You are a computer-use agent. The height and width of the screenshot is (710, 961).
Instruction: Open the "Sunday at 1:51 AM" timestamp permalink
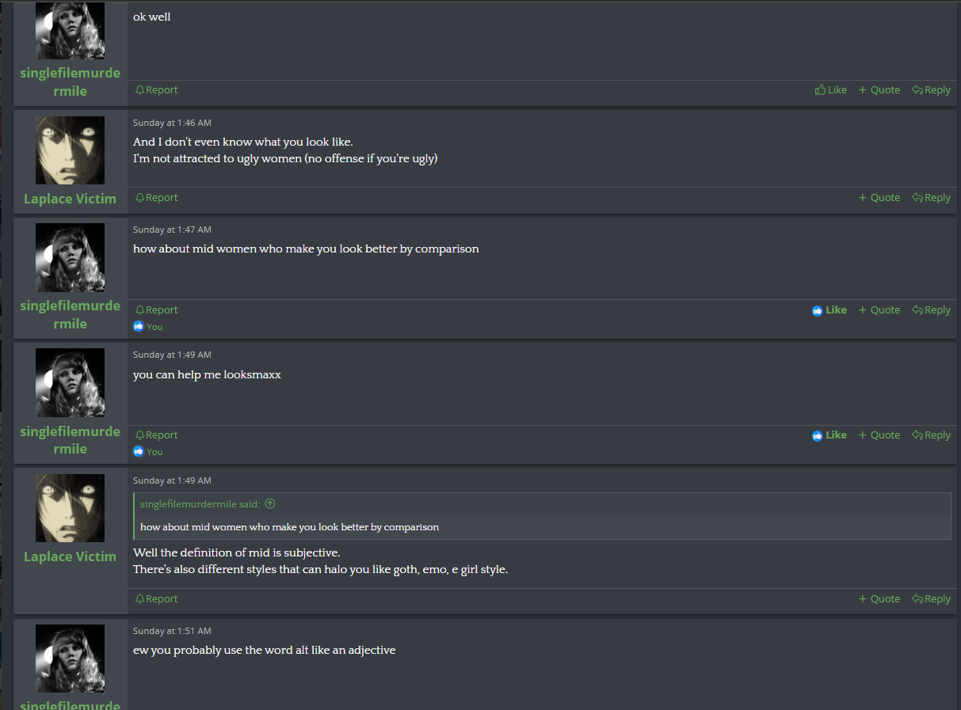(x=172, y=631)
